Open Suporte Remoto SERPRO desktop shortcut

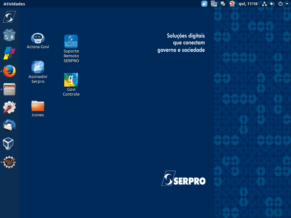pos(71,41)
